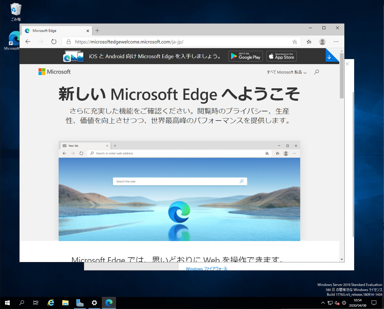The image size is (384, 309).
Task: Add the page to favorites with the star
Action: tap(295, 42)
